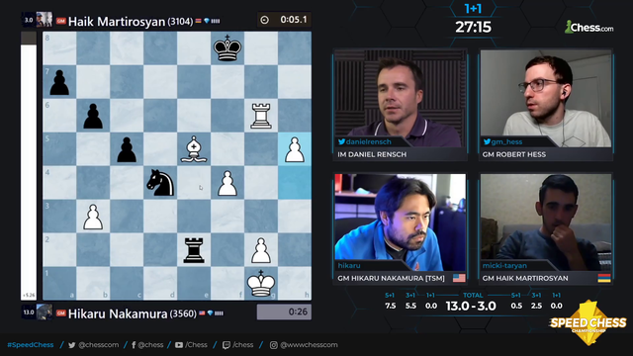Click the Armenian flag next to Haik Martirosyan's webcam label
The image size is (633, 356).
[x=604, y=278]
